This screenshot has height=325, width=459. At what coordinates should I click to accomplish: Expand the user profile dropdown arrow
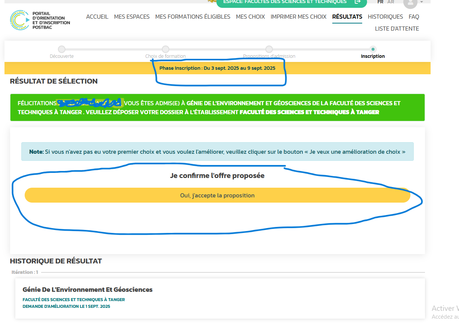422,2
